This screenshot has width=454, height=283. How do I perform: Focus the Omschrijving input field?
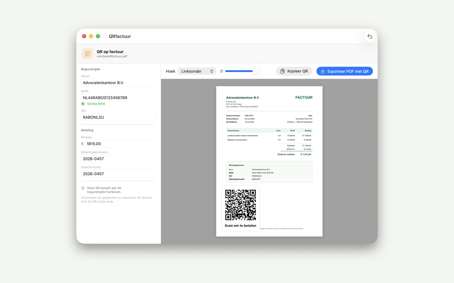119,174
